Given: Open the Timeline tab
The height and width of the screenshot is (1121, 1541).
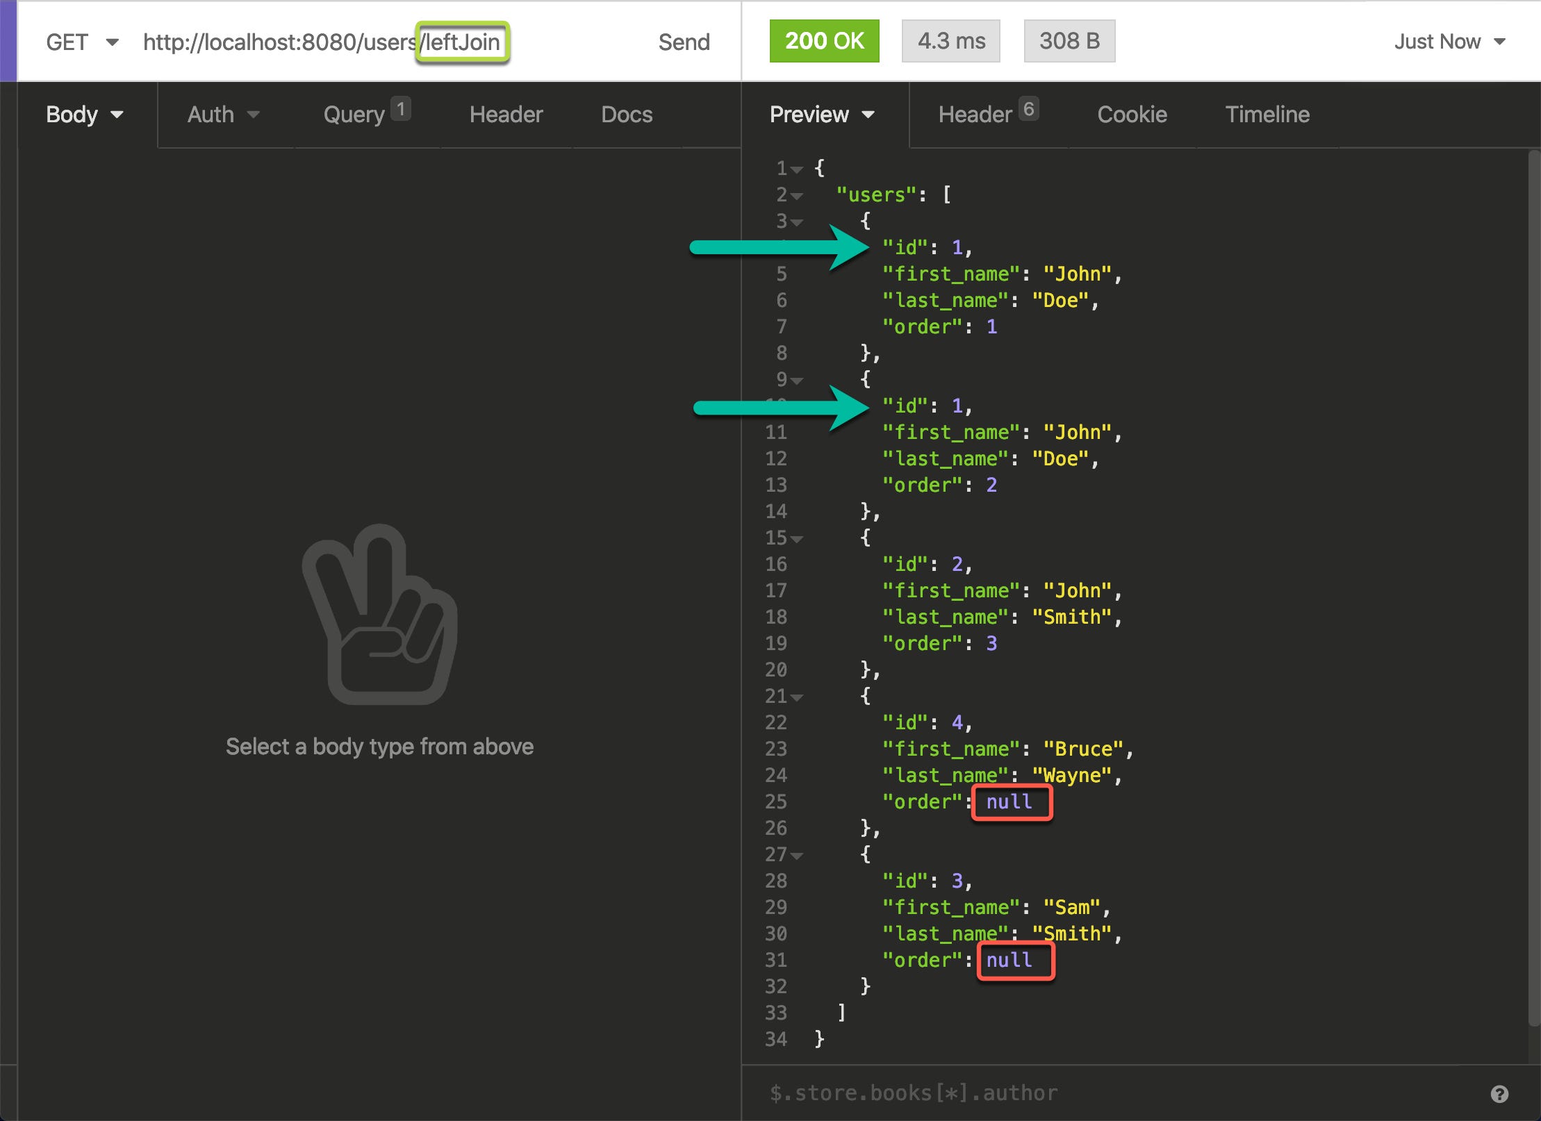Looking at the screenshot, I should coord(1267,114).
